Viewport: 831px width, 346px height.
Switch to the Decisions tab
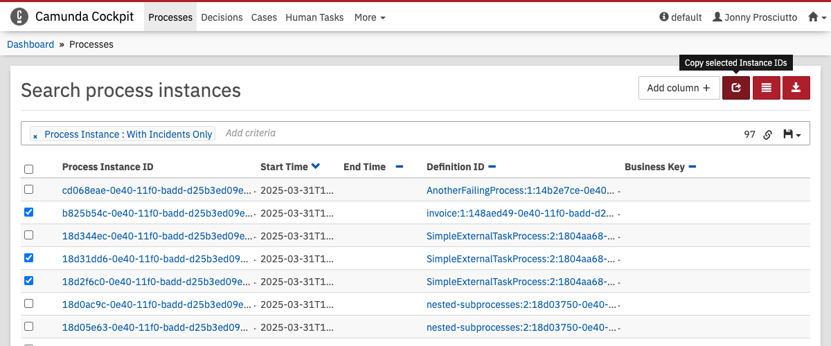[x=222, y=17]
